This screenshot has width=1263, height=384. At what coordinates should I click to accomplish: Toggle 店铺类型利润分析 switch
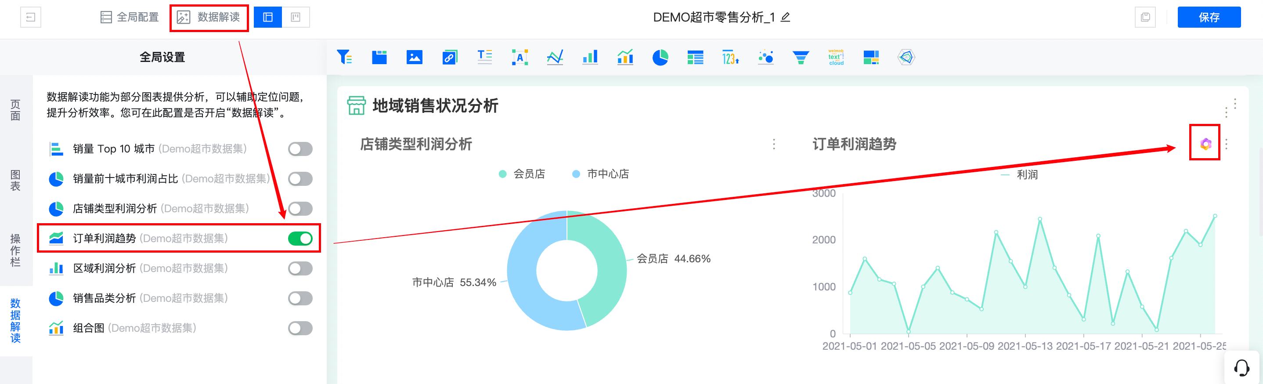(300, 209)
